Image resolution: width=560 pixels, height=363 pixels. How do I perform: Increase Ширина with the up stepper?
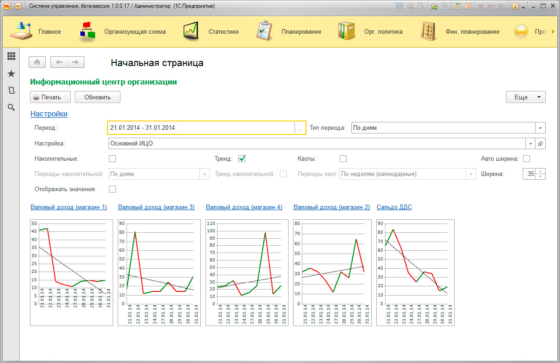[541, 171]
